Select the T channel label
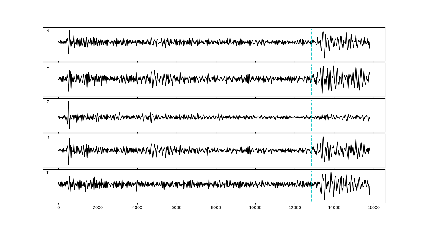The image size is (428, 228). coord(47,173)
